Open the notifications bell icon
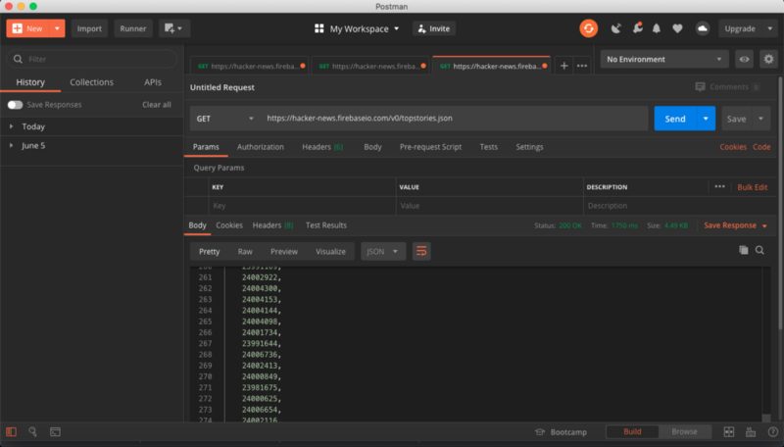 657,28
